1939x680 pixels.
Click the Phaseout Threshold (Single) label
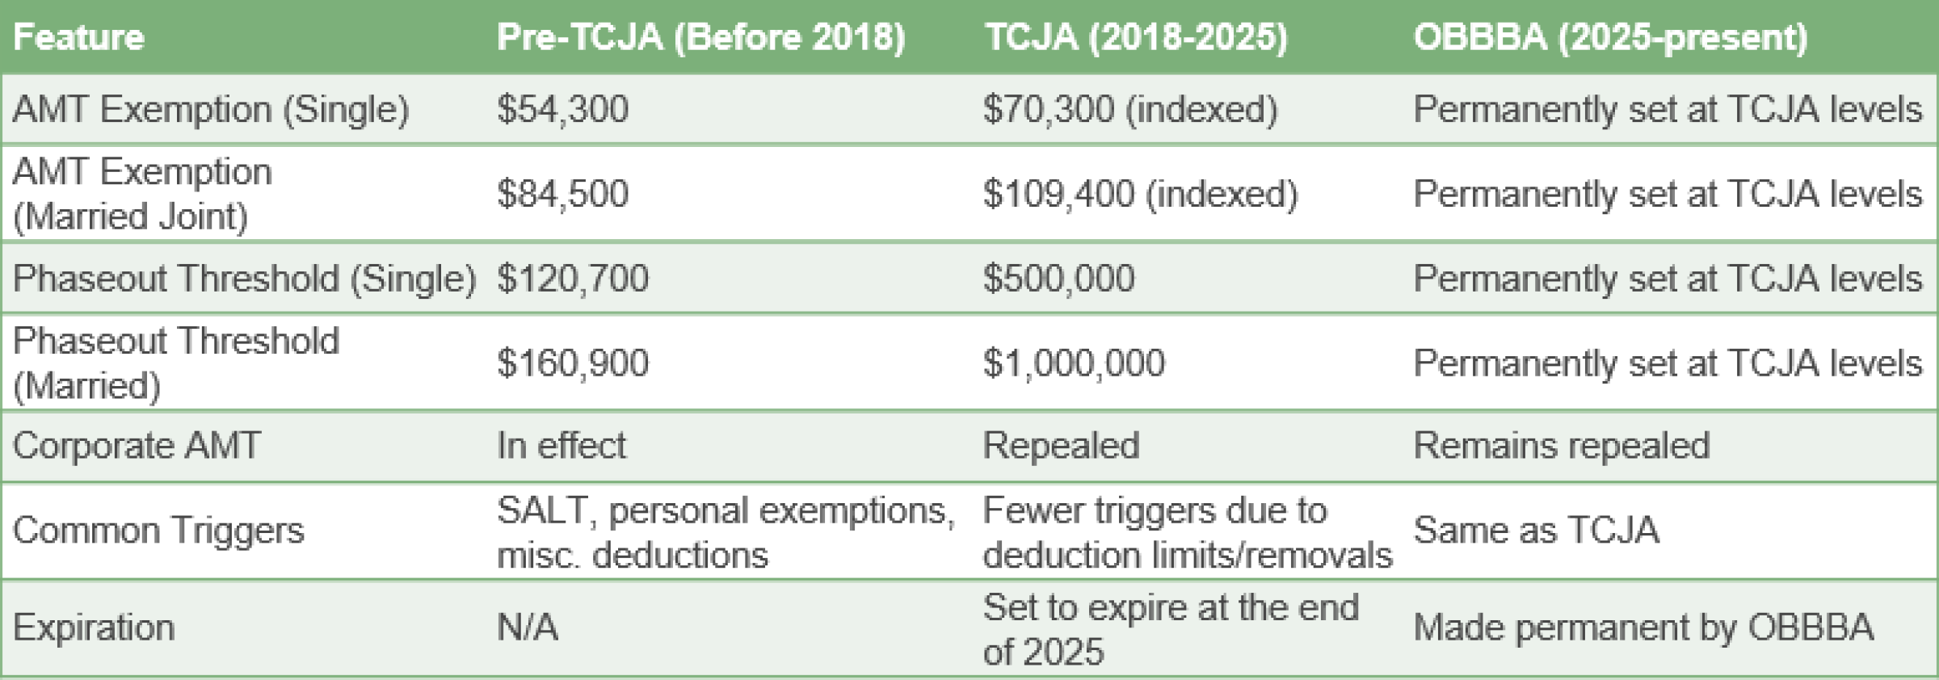click(x=244, y=279)
